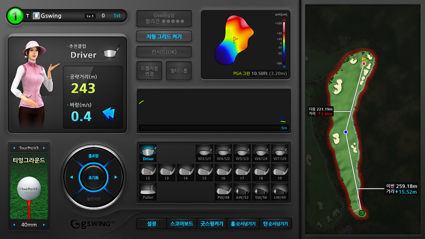Click the 1st rank label
The image size is (425, 239).
pos(117,16)
